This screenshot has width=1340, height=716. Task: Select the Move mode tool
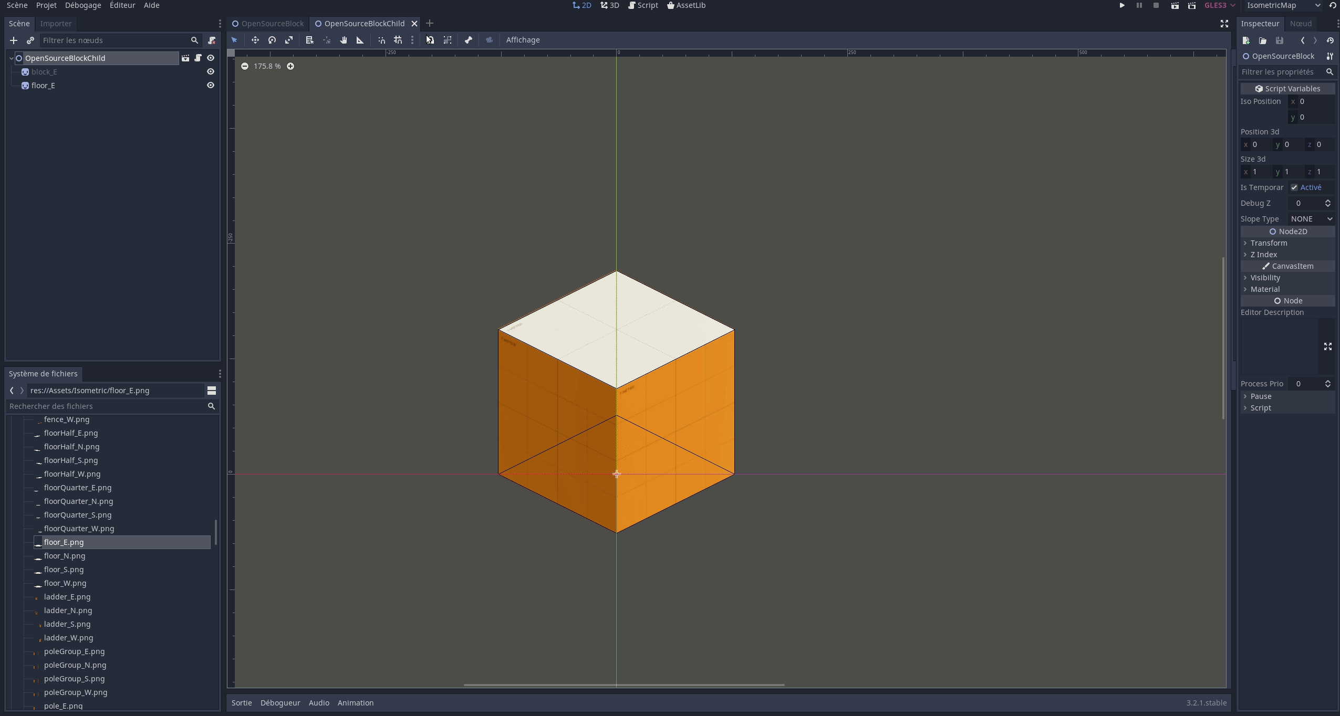pos(255,40)
